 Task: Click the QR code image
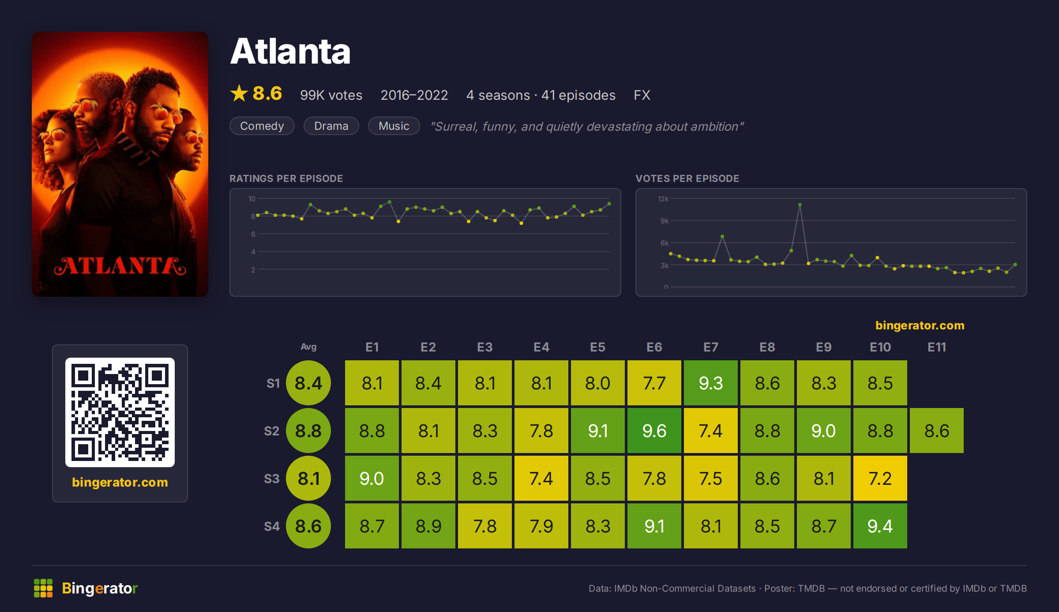120,412
